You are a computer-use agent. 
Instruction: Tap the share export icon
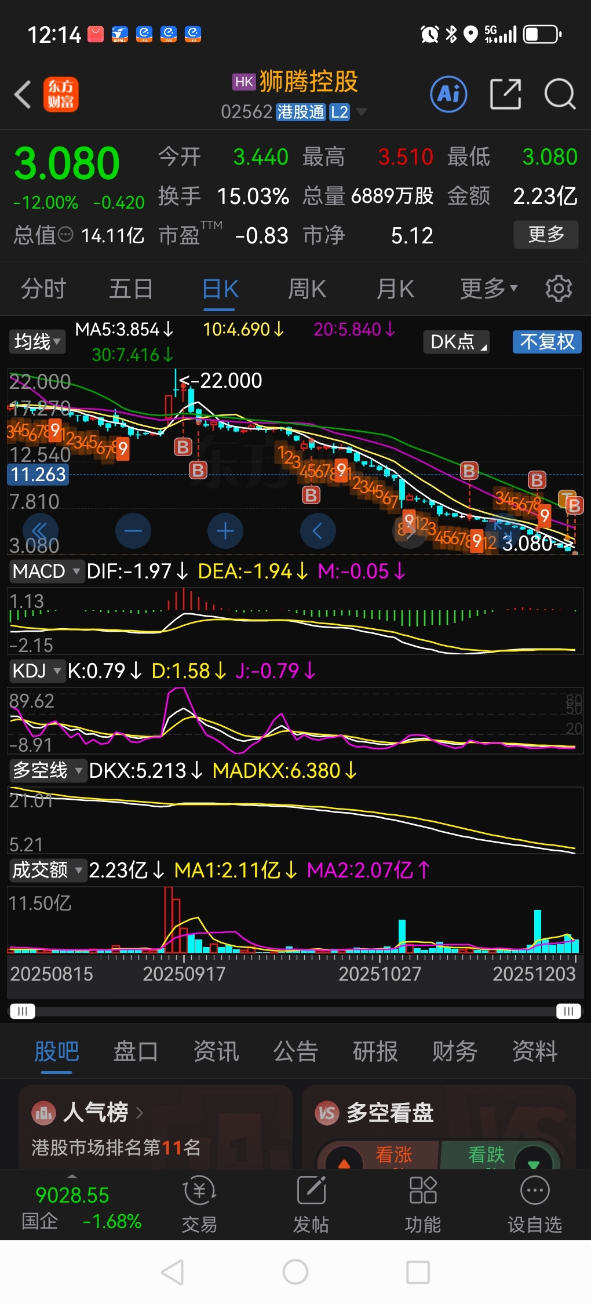tap(505, 94)
